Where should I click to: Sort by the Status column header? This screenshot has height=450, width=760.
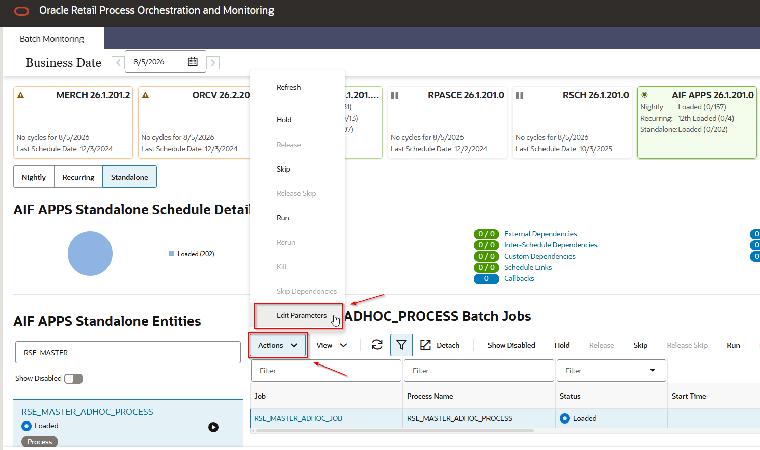point(570,396)
